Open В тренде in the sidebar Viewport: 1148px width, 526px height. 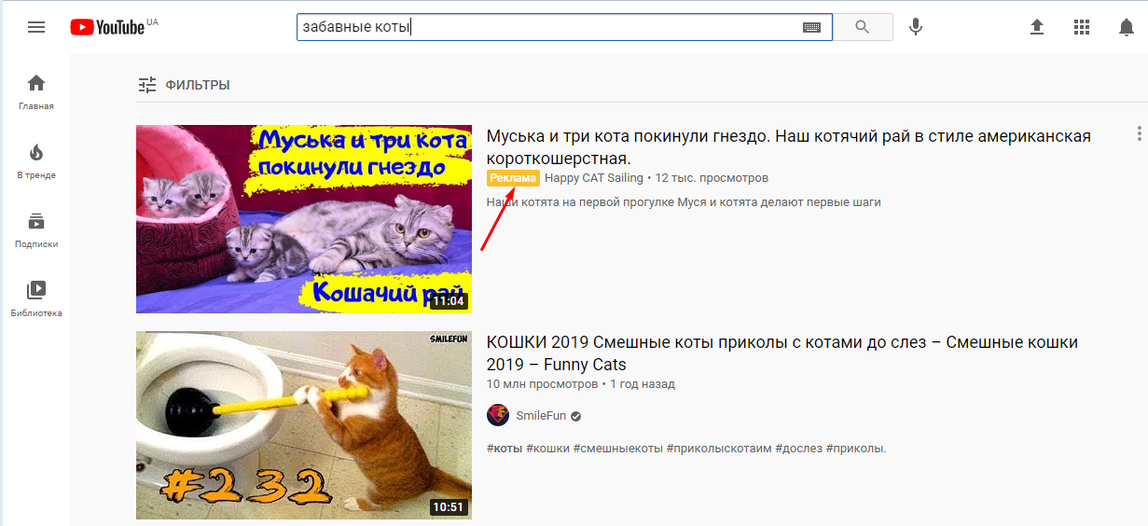click(36, 160)
